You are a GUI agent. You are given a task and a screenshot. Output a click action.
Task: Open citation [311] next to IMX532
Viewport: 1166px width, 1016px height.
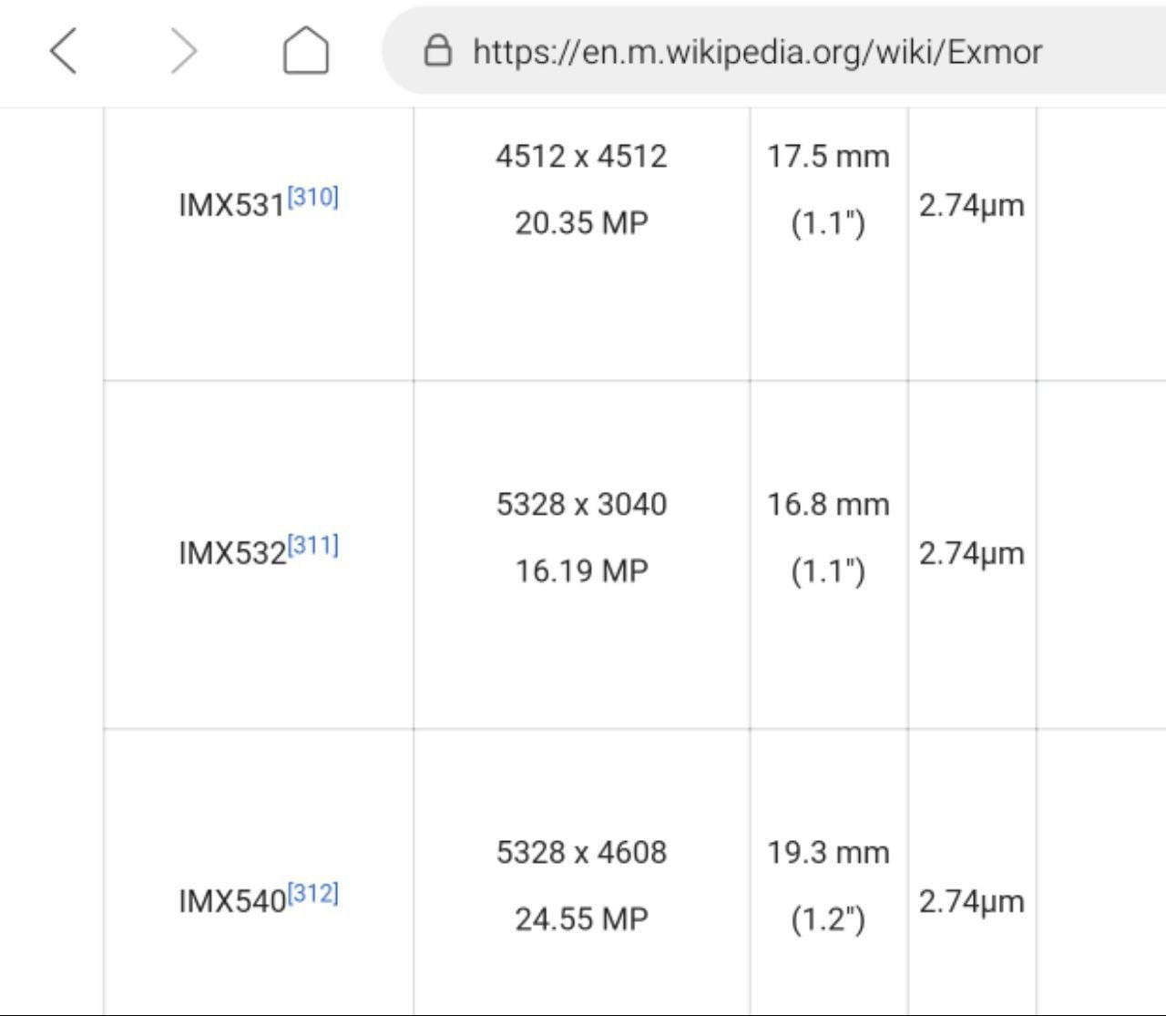[x=313, y=545]
